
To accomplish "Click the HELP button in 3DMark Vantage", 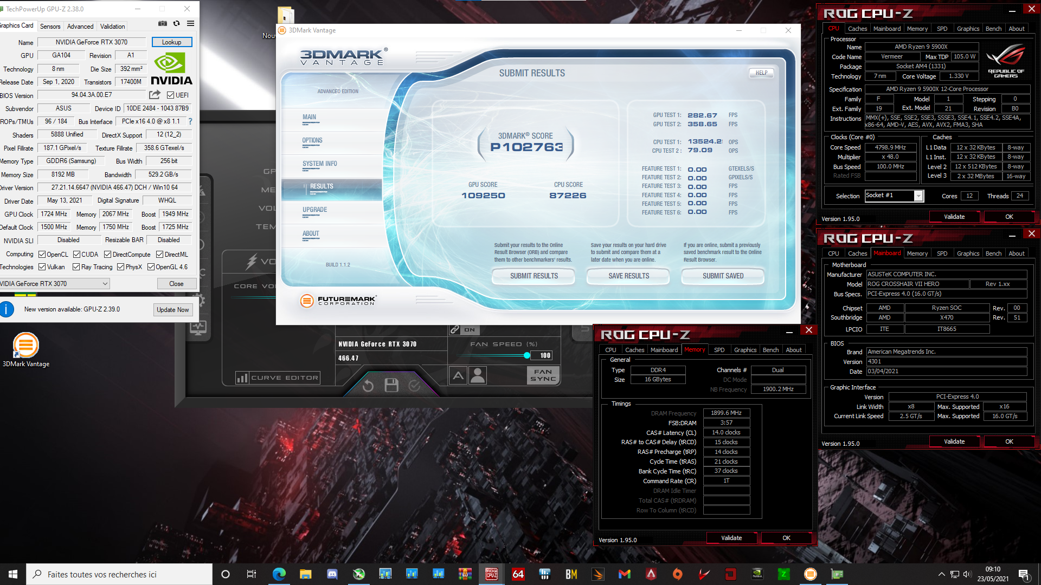I will coord(761,73).
